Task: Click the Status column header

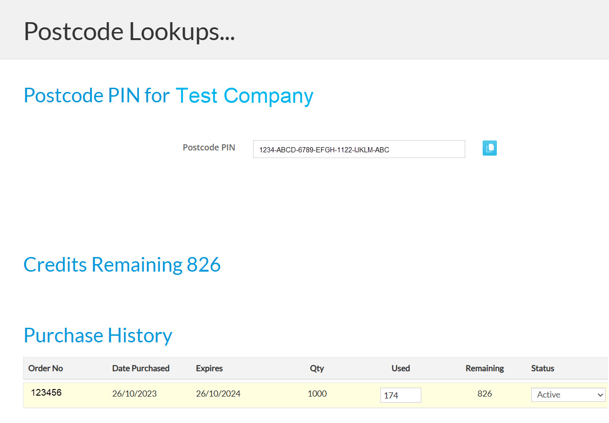Action: coord(543,368)
